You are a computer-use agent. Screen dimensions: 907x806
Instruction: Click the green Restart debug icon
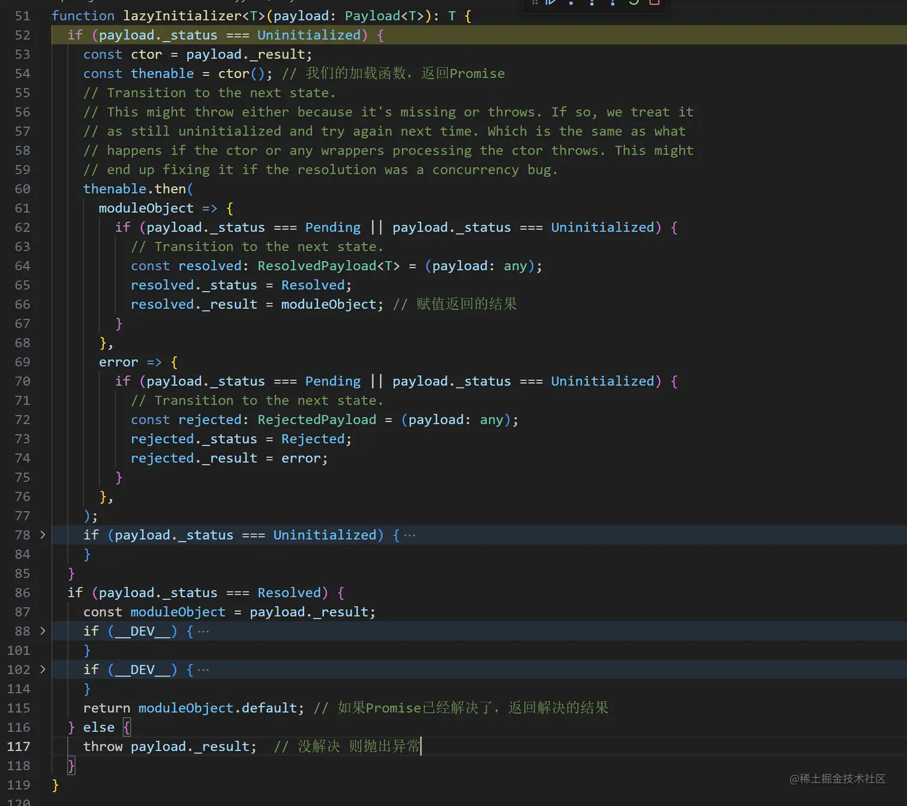coord(633,2)
